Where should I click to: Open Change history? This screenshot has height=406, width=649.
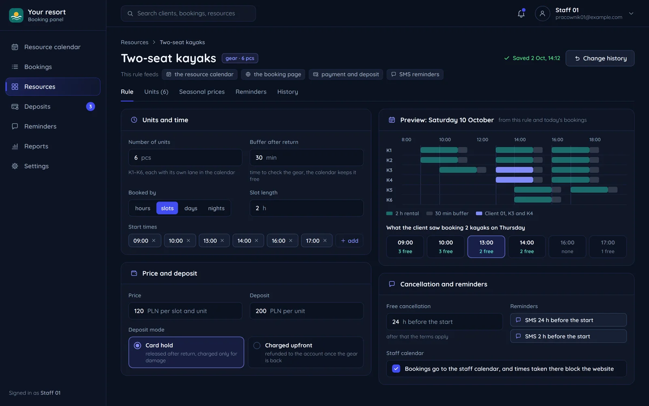click(x=600, y=58)
